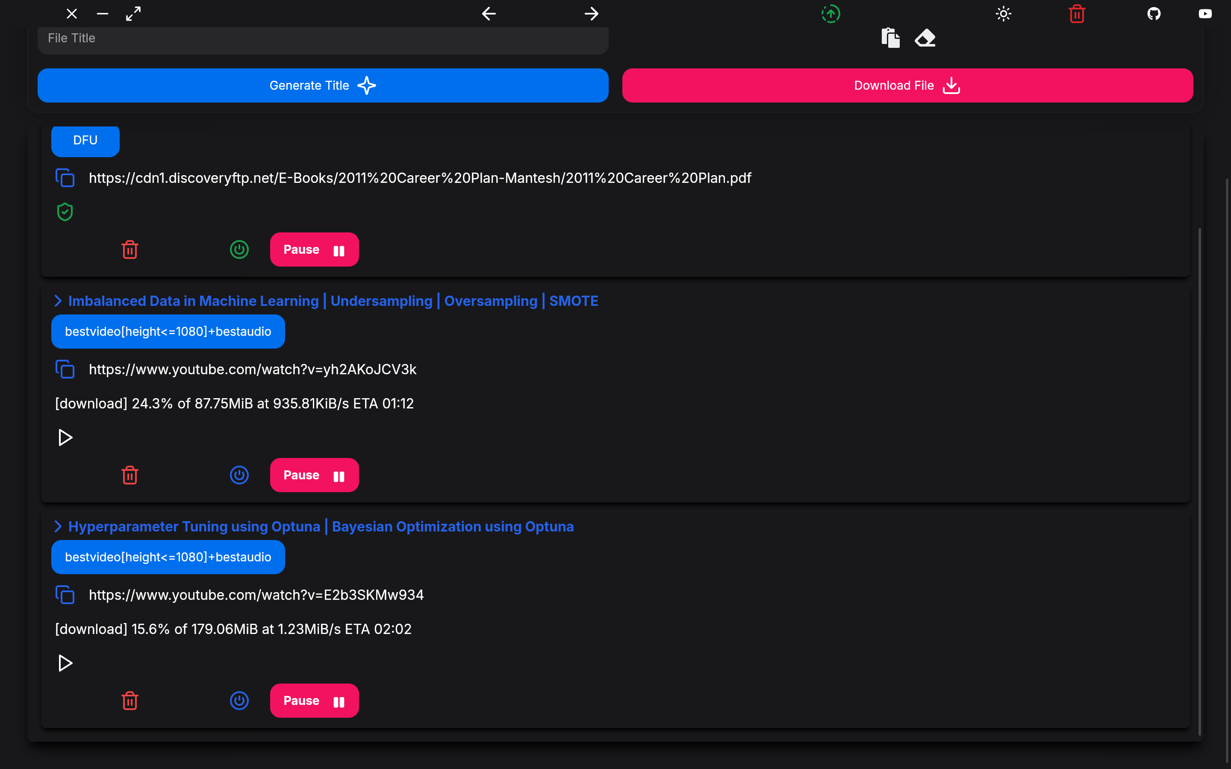Click the paste clipboard icon
The width and height of the screenshot is (1231, 769).
[x=890, y=38]
